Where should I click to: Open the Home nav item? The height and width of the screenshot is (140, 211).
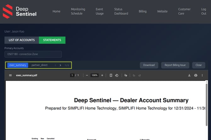[56, 11]
